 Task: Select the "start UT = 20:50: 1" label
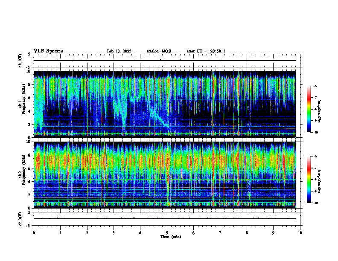206,51
